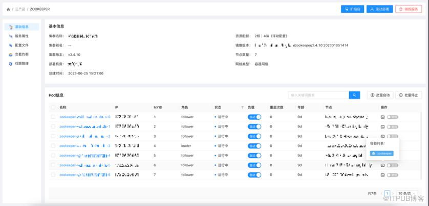This screenshot has height=206, width=429.
Task: Click the blue search magnifier button
Action: [354, 95]
